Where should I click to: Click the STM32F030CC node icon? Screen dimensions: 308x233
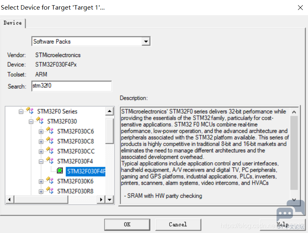tap(50, 150)
